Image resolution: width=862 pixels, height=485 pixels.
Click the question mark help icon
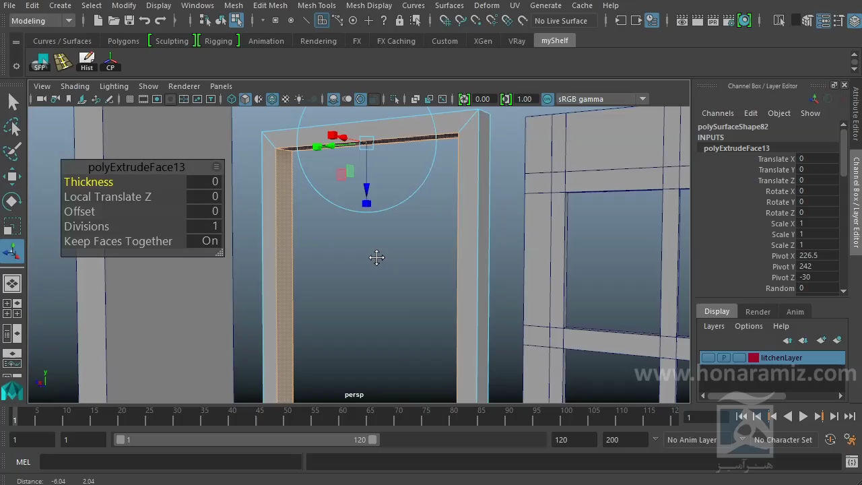[x=384, y=21]
